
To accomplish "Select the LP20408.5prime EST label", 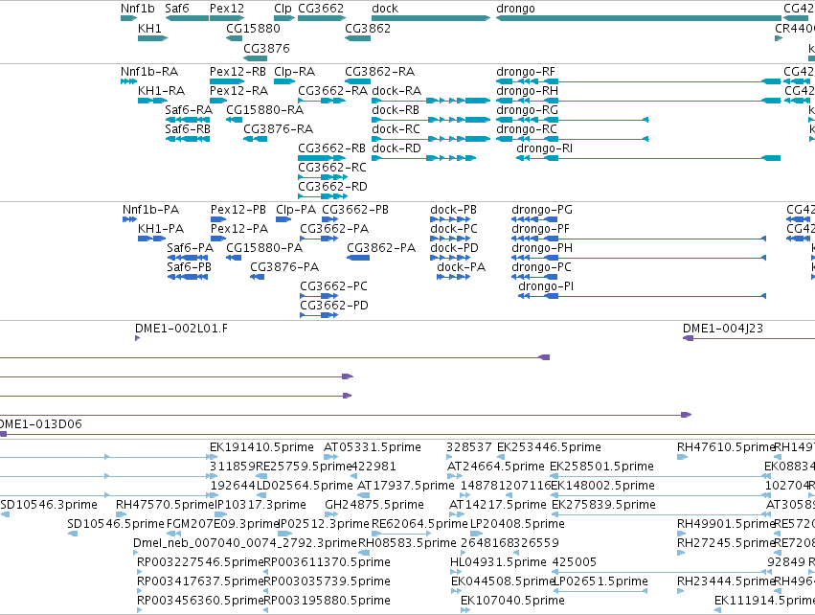I will [517, 523].
